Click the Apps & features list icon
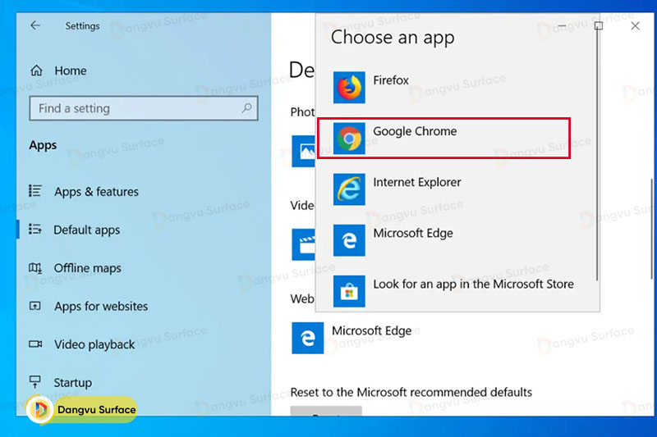Image resolution: width=657 pixels, height=437 pixels. (x=35, y=191)
